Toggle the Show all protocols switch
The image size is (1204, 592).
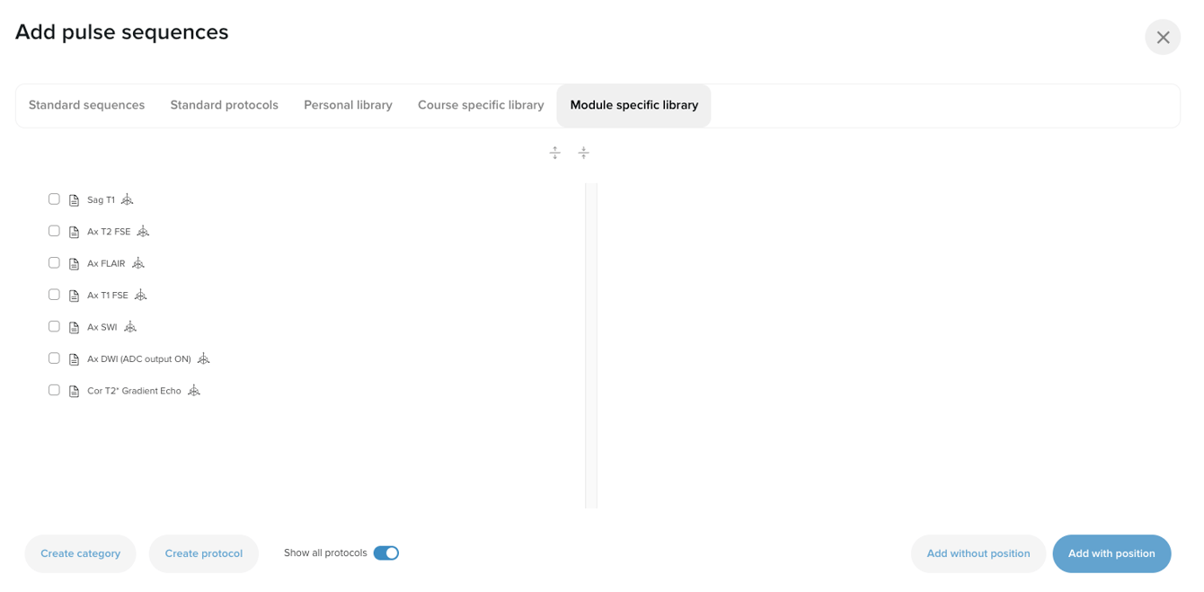(386, 553)
